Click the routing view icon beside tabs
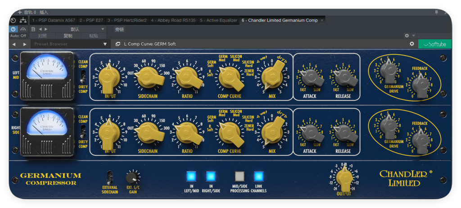 click(23, 20)
